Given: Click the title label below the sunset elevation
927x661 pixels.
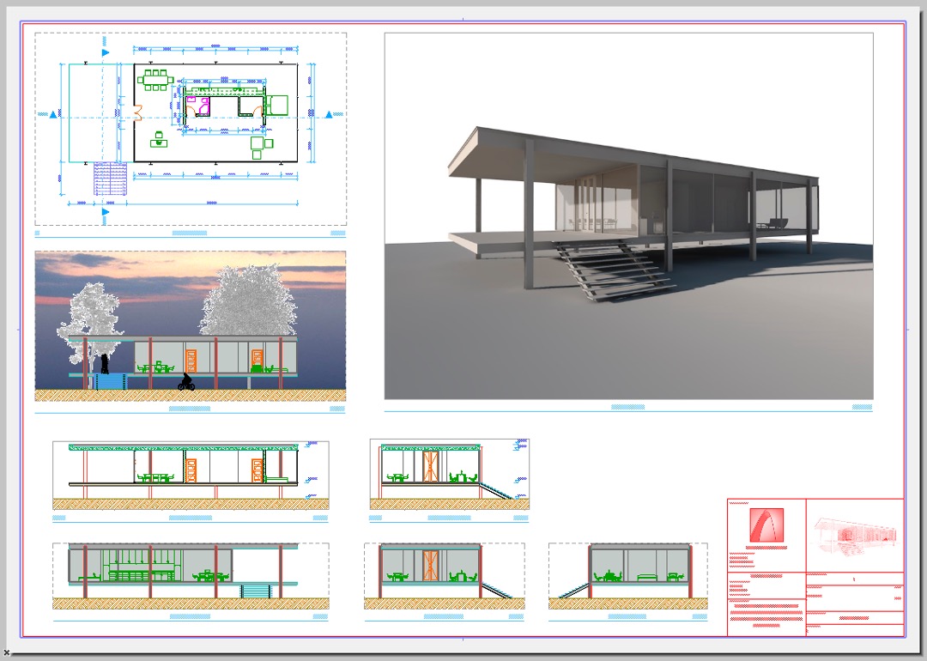Looking at the screenshot, I should click(191, 409).
